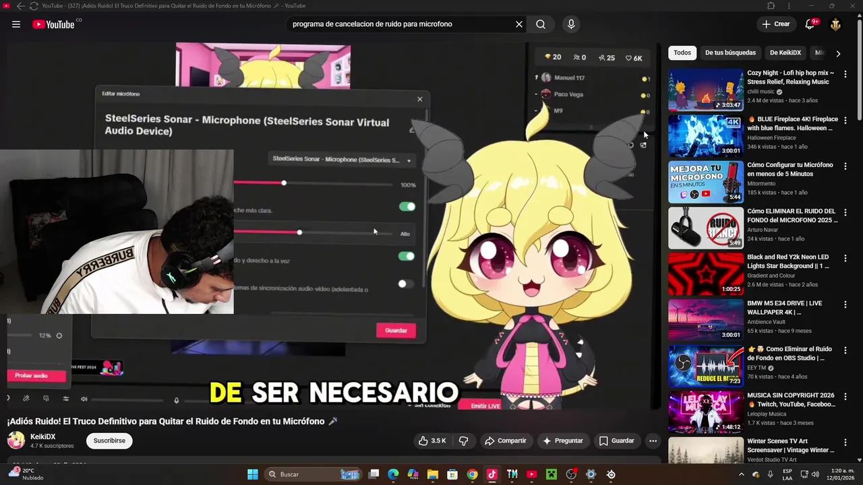The height and width of the screenshot is (485, 863).
Task: Open the KeikiDX channel name link
Action: (x=43, y=437)
